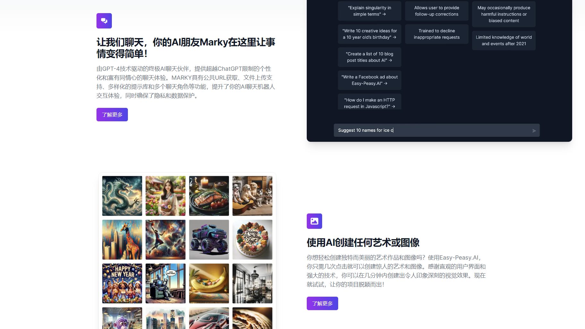Click 了解更多 under the Marky chat section

[112, 114]
